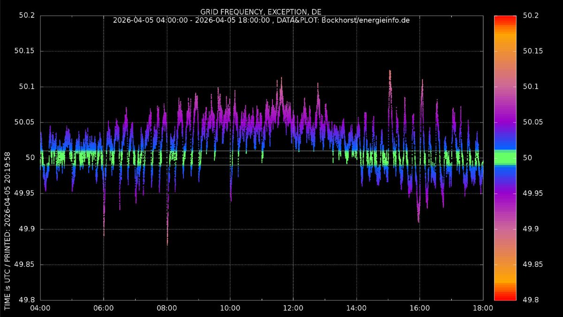Click the 50.2 label on the plot's y-axis
The width and height of the screenshot is (563, 317).
coord(27,15)
